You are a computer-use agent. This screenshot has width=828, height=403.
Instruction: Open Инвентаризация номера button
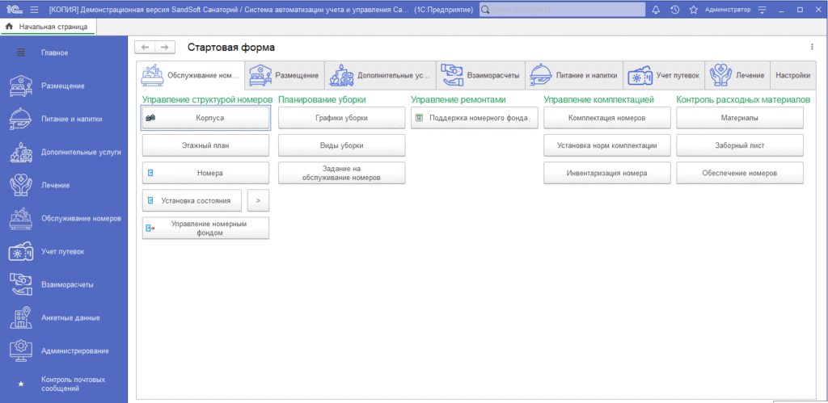click(x=606, y=173)
